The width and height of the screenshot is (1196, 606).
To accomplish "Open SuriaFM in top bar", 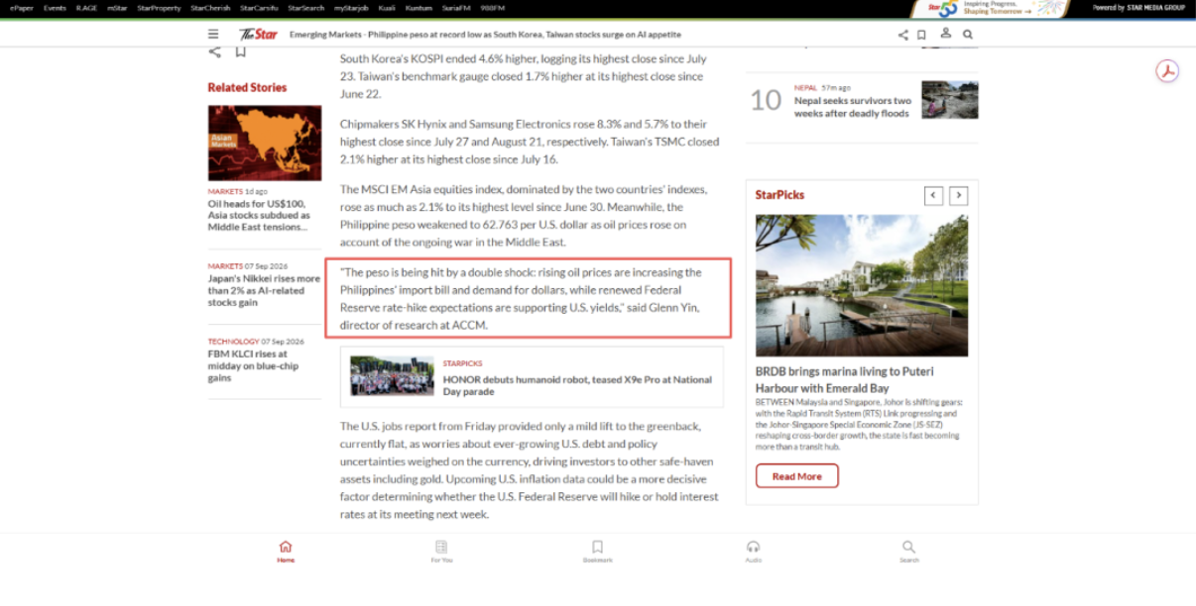I will 456,8.
